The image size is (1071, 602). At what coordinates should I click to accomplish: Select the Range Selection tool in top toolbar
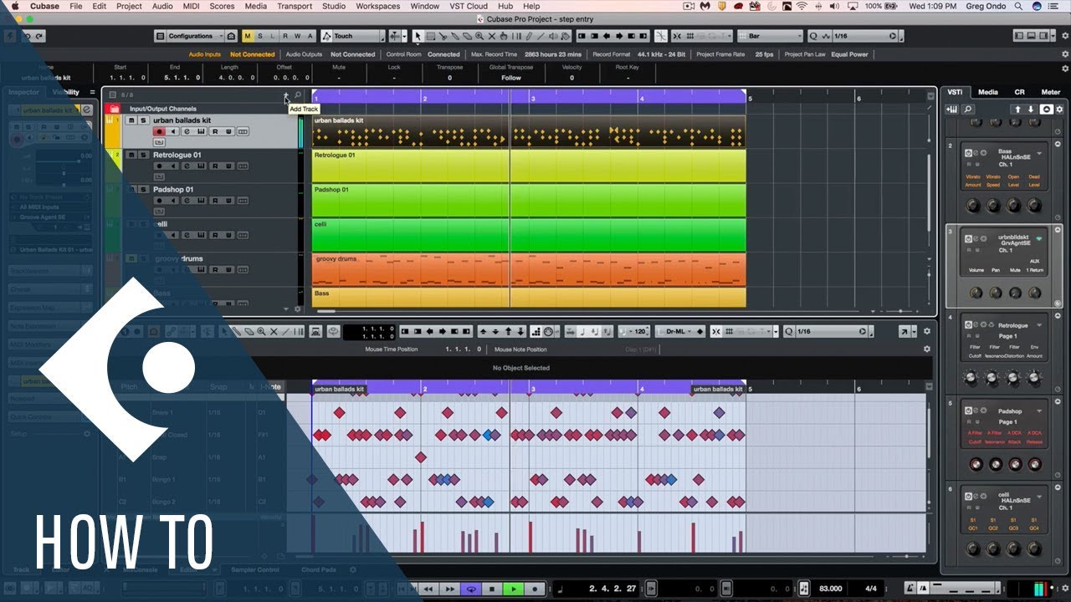pos(430,36)
